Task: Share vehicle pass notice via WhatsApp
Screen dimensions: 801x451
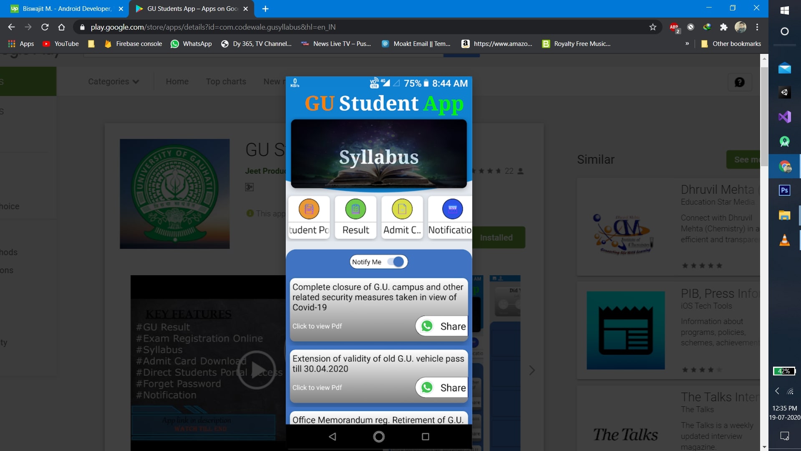Action: click(x=442, y=388)
